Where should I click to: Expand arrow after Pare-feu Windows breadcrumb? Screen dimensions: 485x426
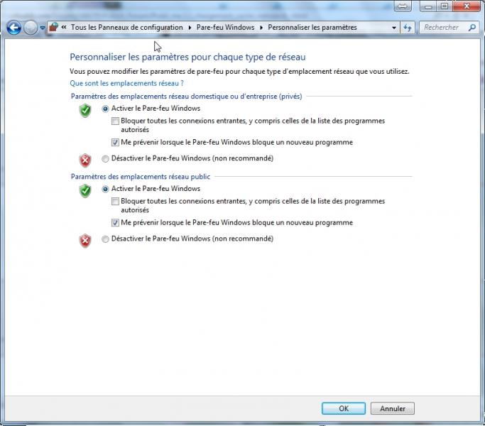tap(261, 28)
